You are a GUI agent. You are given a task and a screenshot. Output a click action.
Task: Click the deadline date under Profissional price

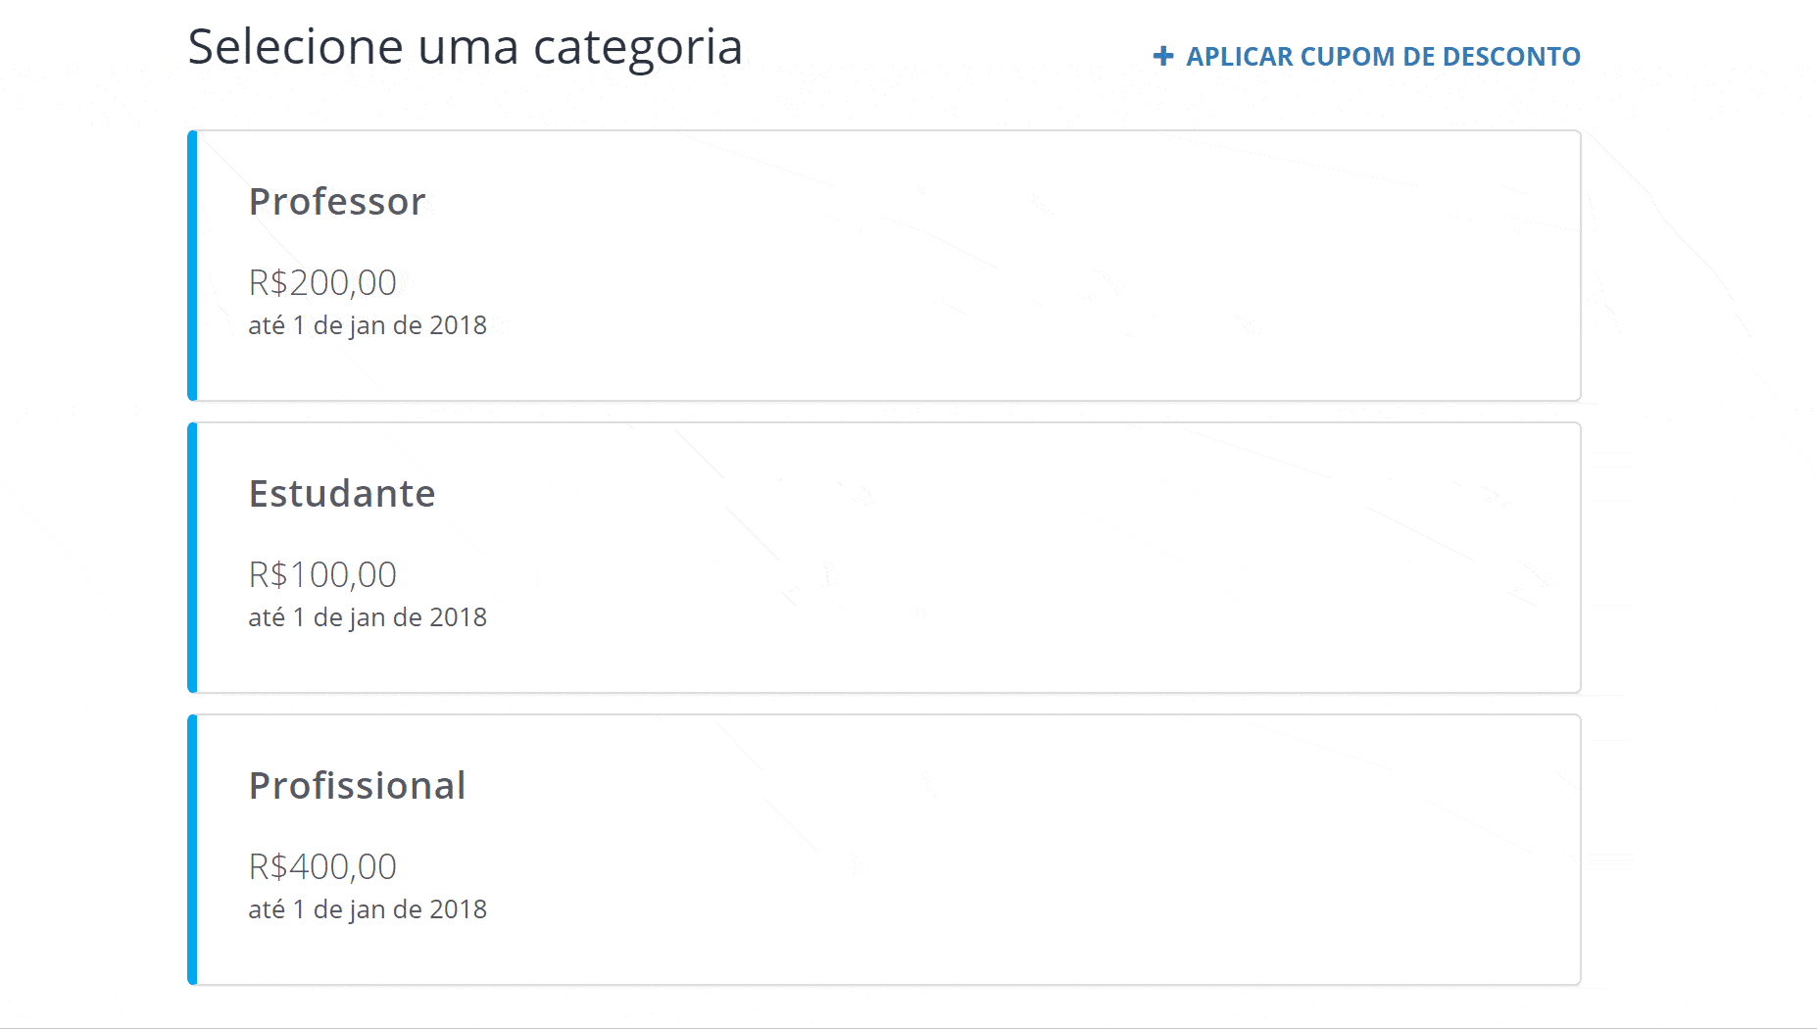pos(368,908)
